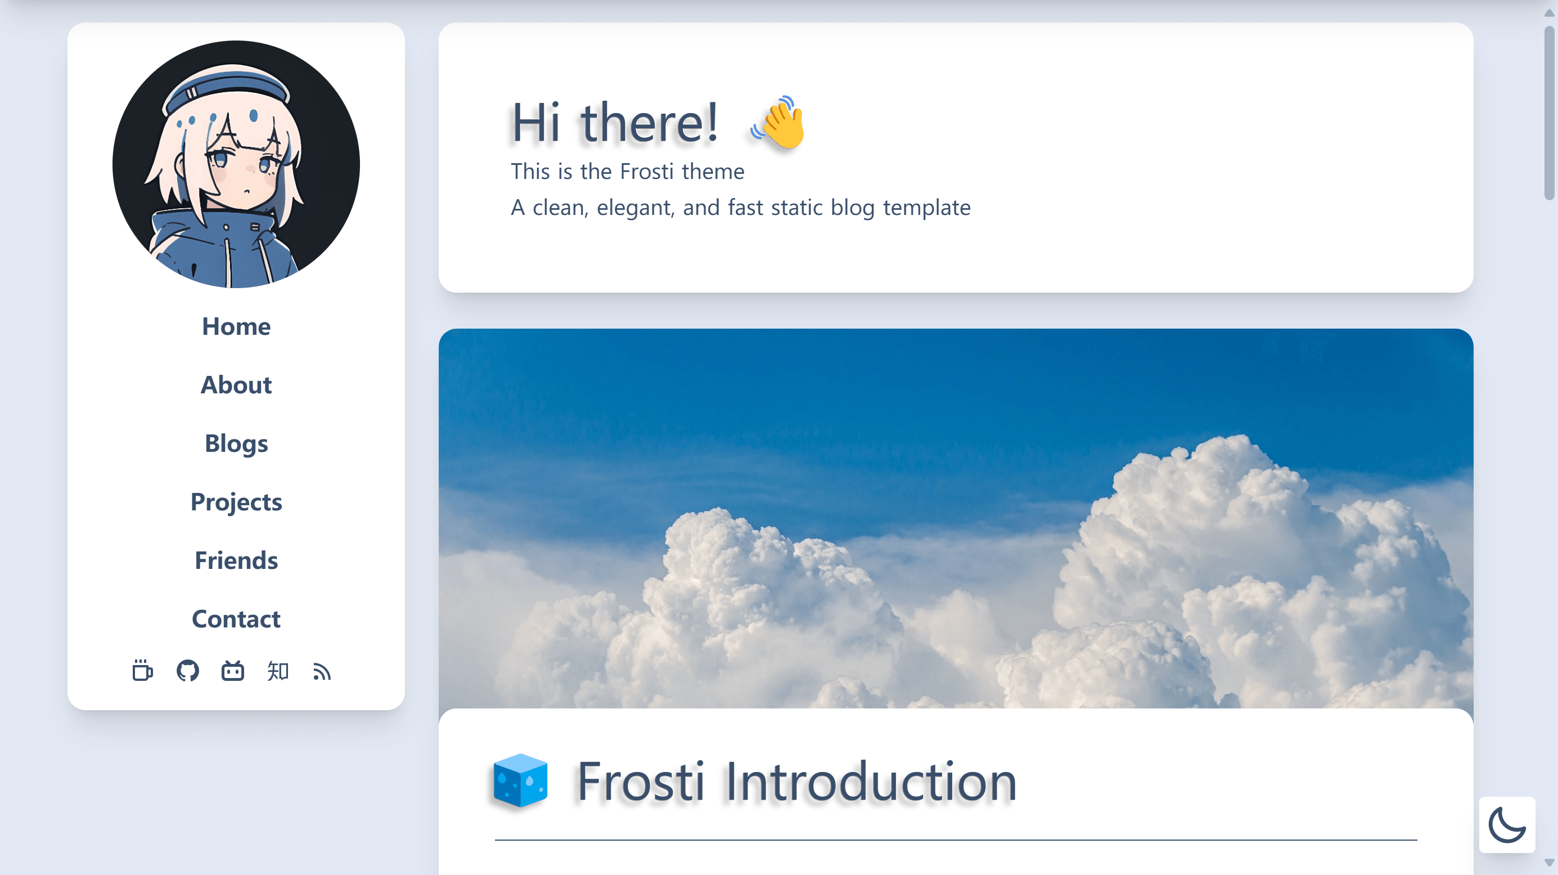Viewport: 1558px width, 875px height.
Task: Open the RSS feed icon
Action: point(322,671)
